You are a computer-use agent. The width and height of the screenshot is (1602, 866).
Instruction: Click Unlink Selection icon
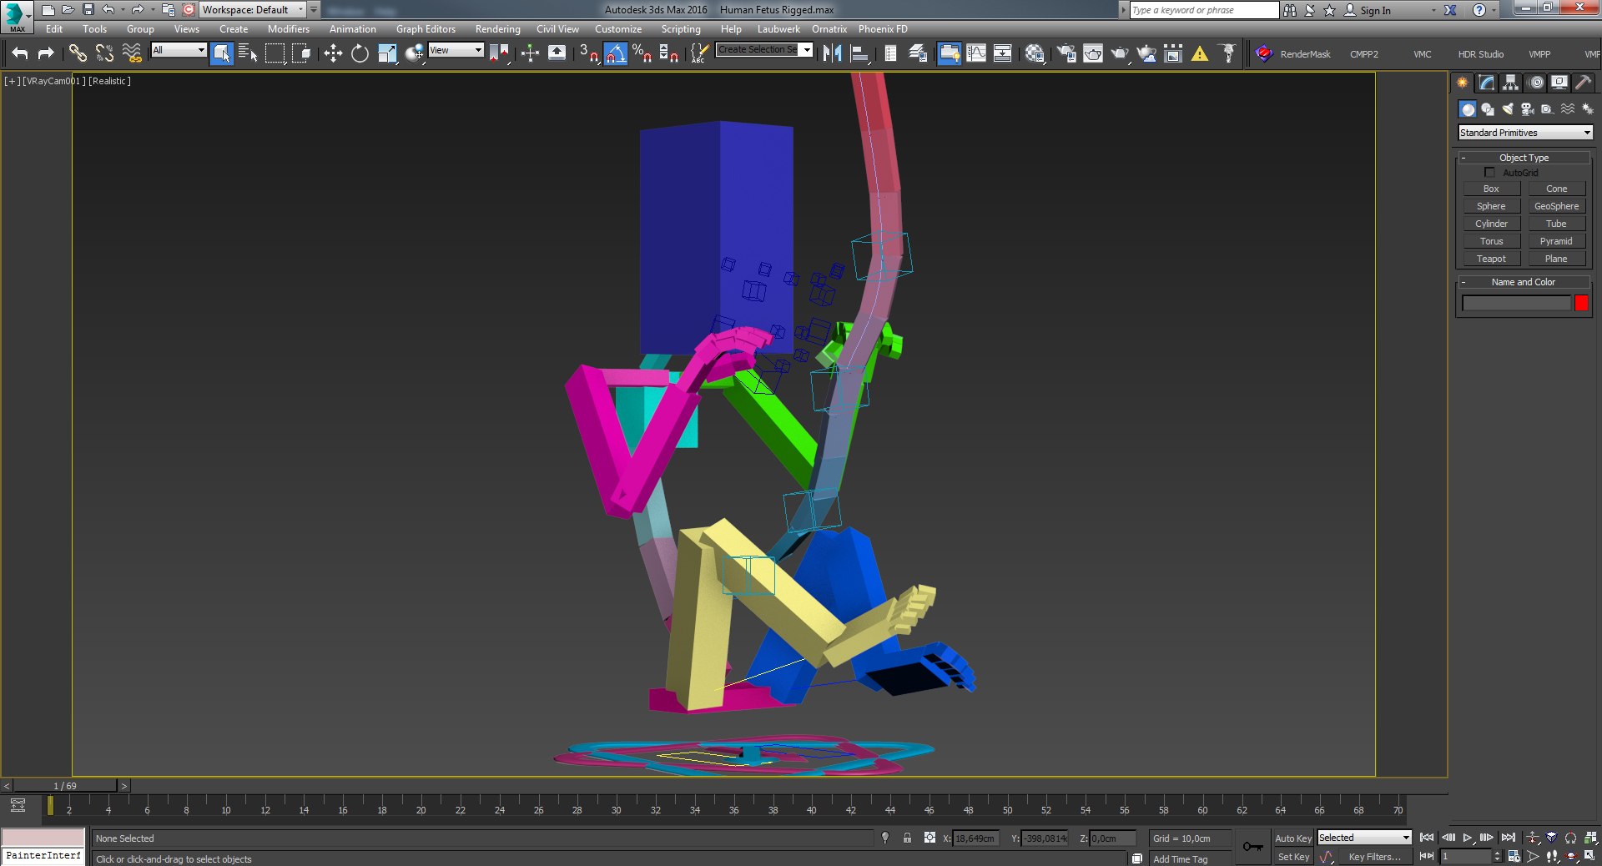pyautogui.click(x=104, y=53)
